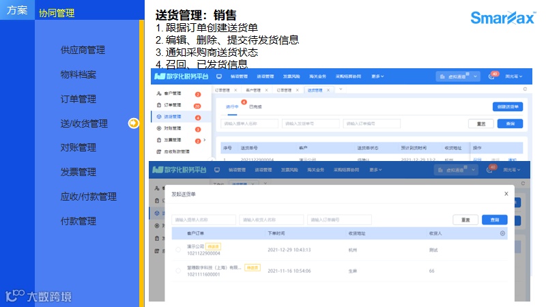Click the 发票管理 icon in the upper sidebar

[x=159, y=140]
